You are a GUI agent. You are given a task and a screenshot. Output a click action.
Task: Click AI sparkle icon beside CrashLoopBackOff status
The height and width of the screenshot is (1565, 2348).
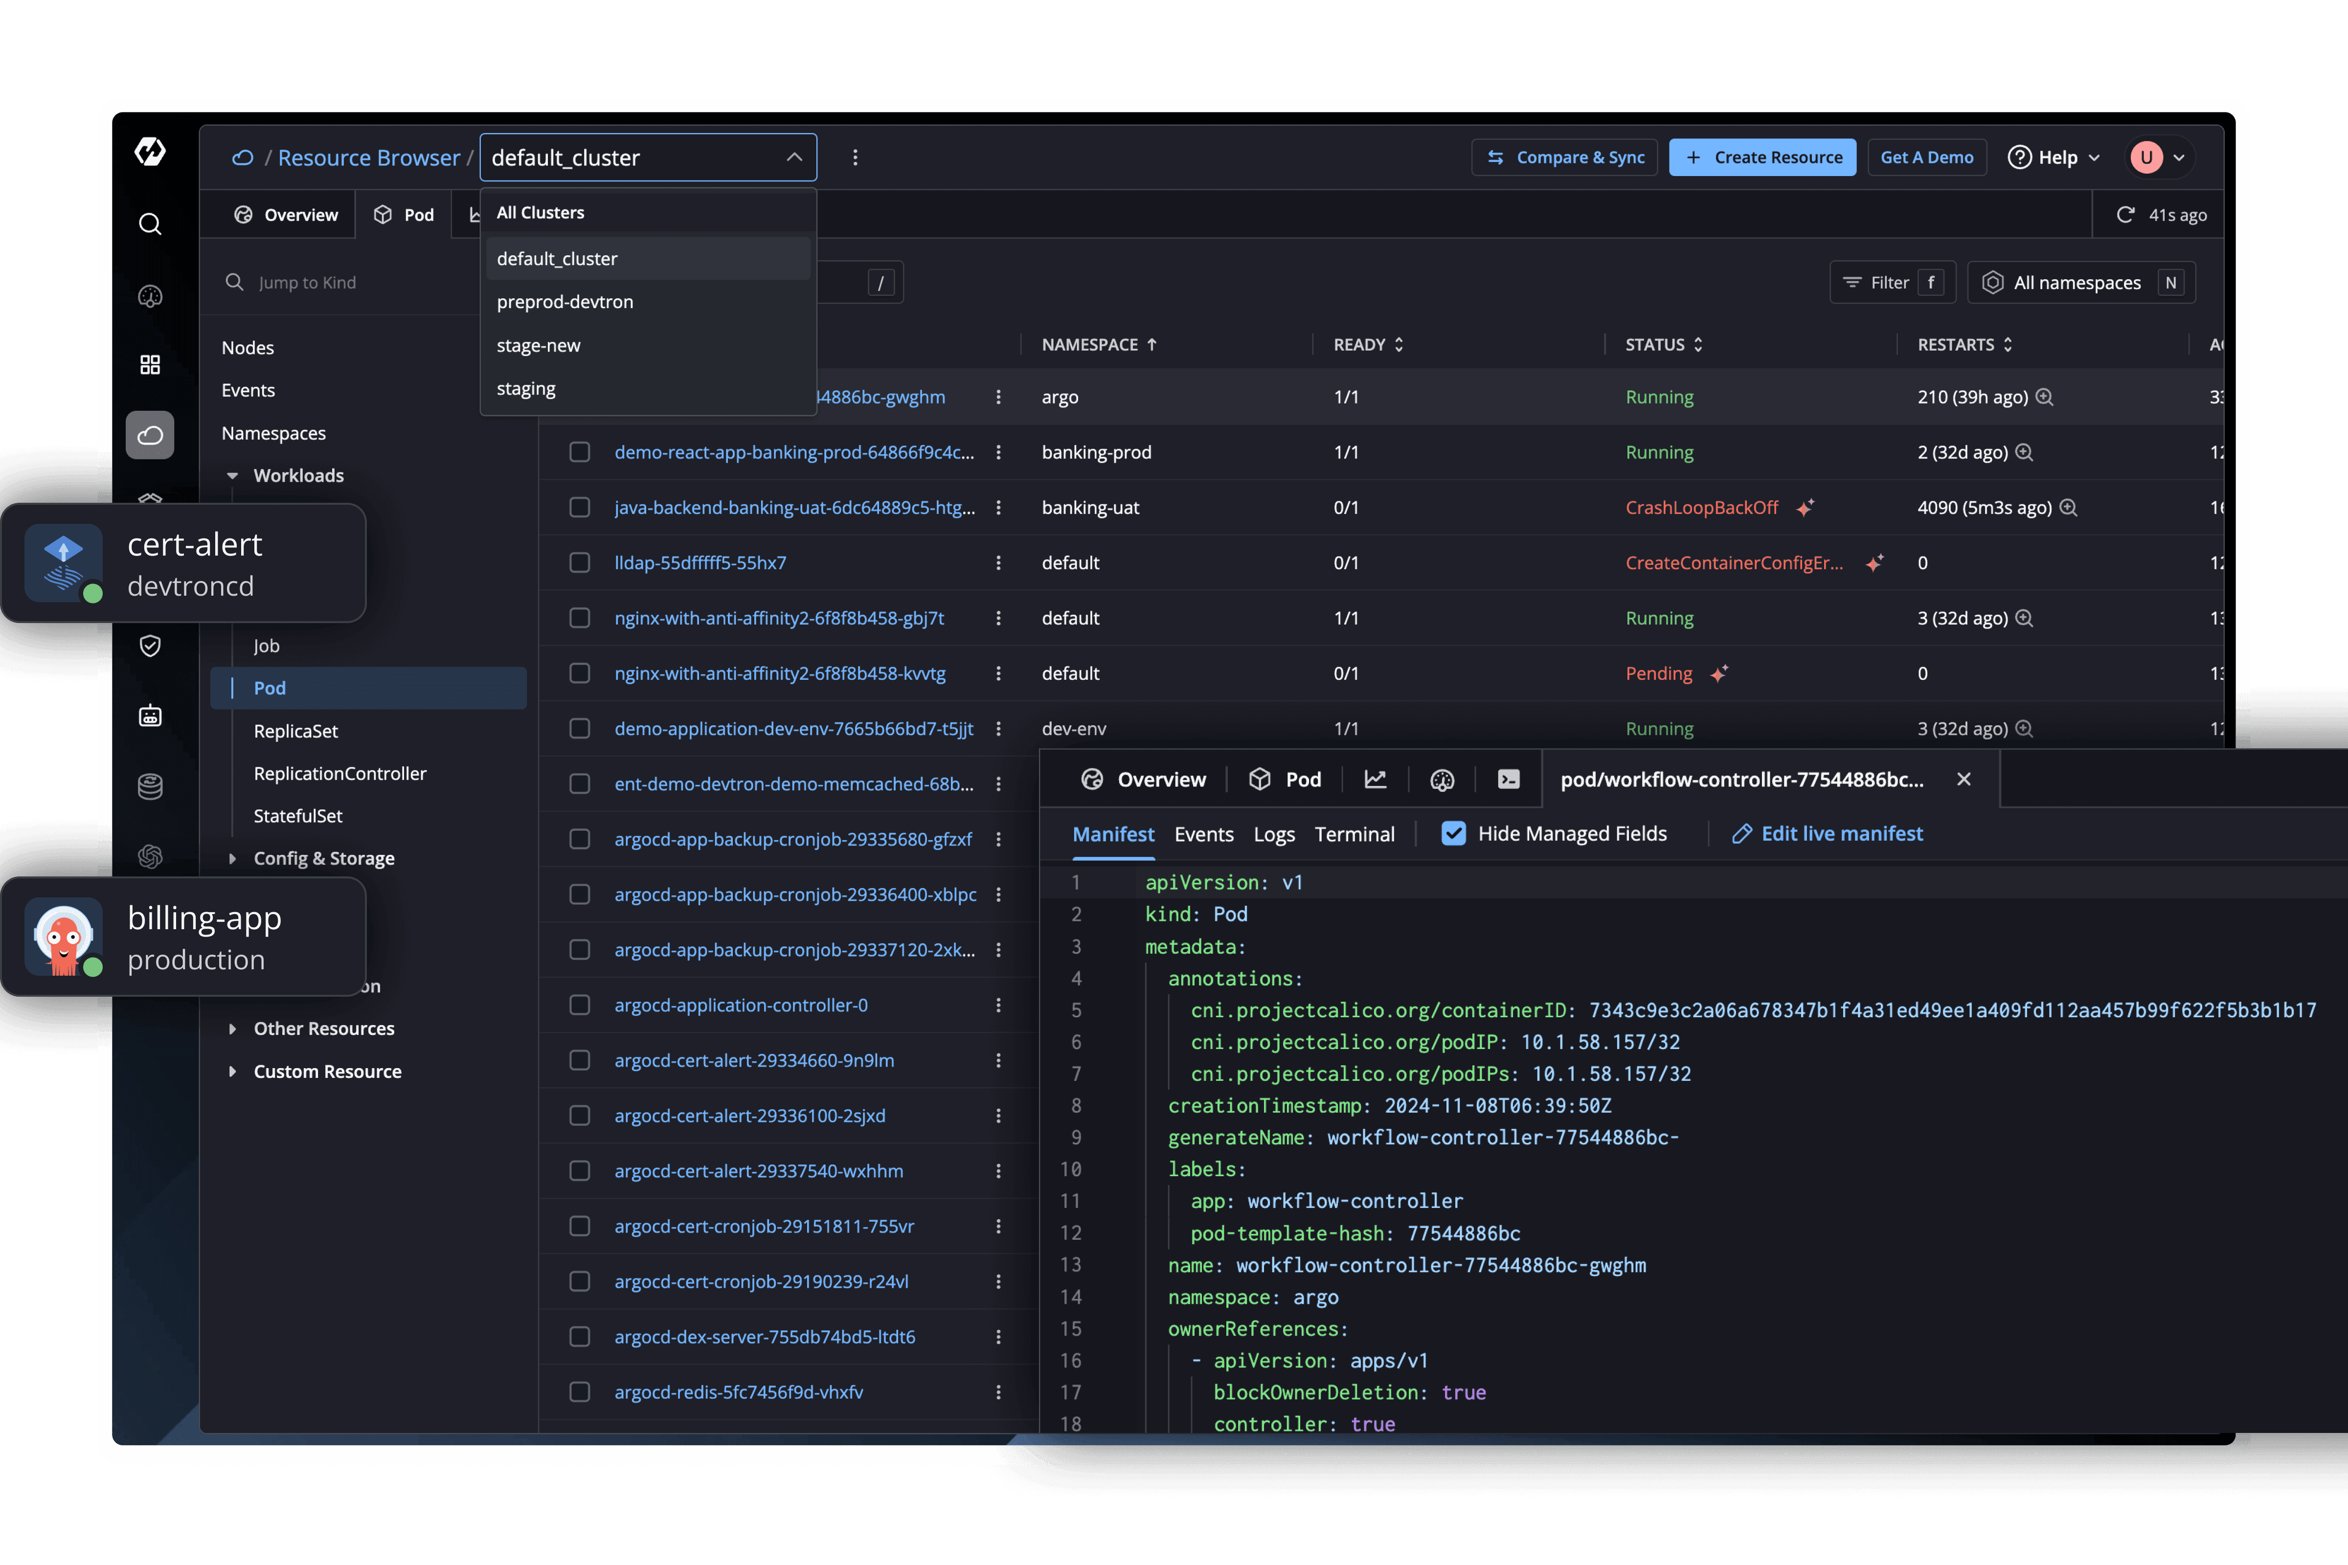[1805, 508]
